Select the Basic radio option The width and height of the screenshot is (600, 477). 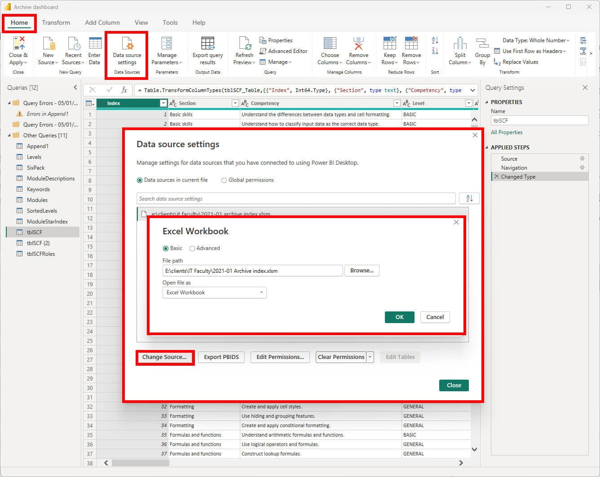[x=165, y=249]
